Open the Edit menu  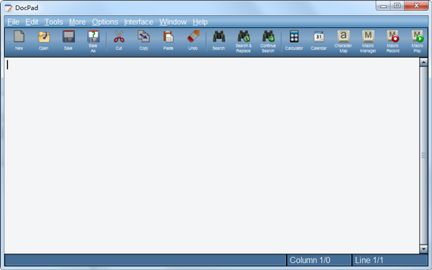[32, 22]
